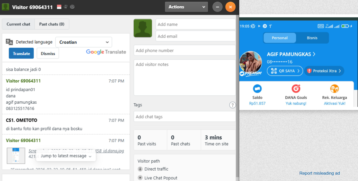Click the message 'sisa balance jadi 0'
Screen dimensions: 358x181
23,69
